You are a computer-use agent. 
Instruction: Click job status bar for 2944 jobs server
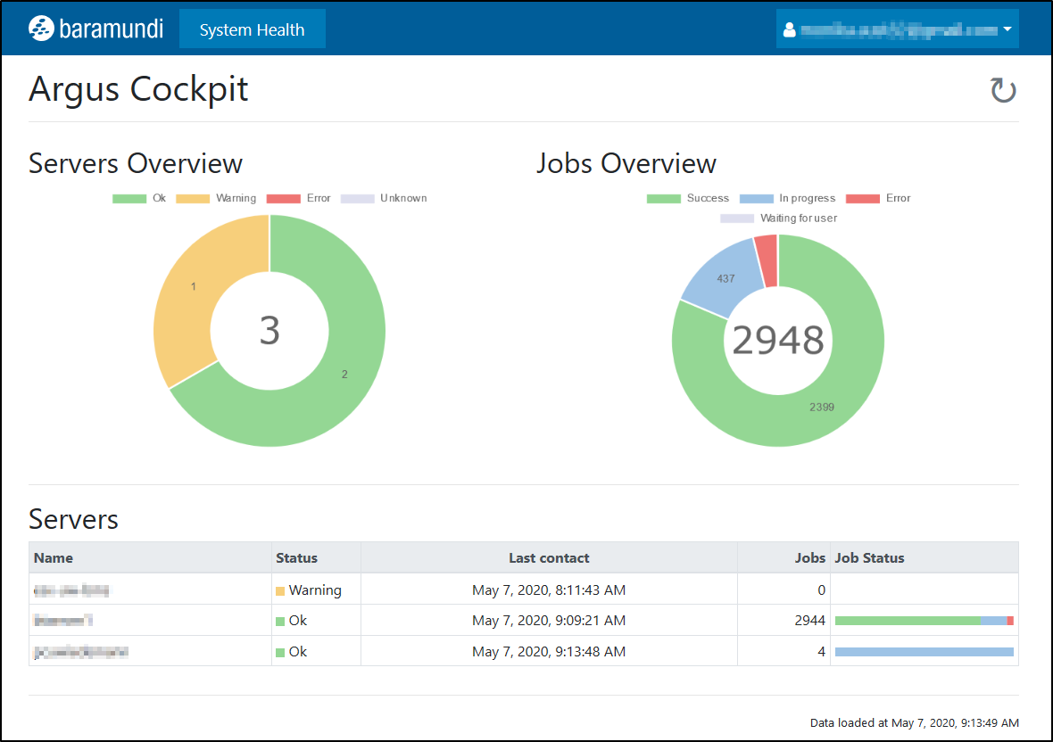tap(924, 621)
